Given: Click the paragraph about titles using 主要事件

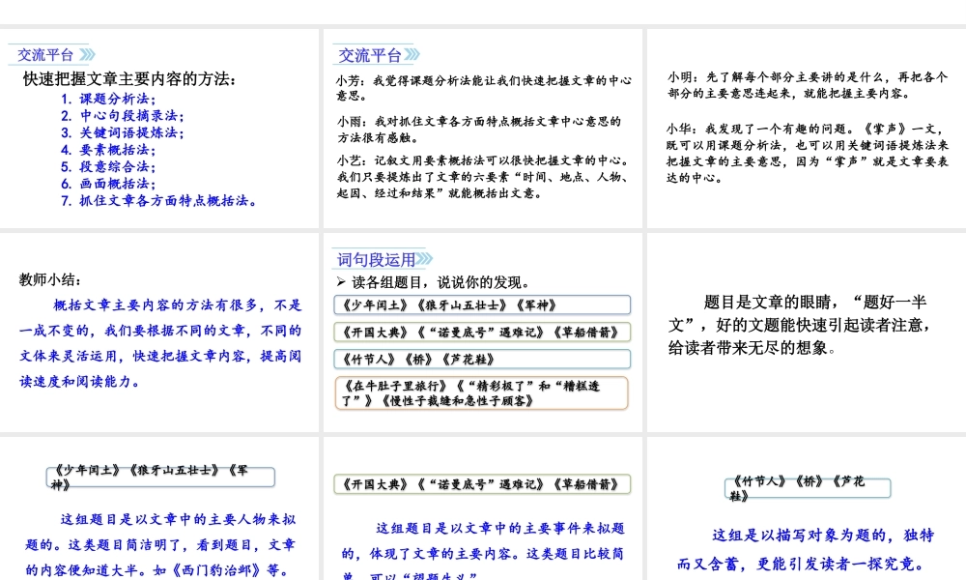Looking at the screenshot, I should click(484, 550).
